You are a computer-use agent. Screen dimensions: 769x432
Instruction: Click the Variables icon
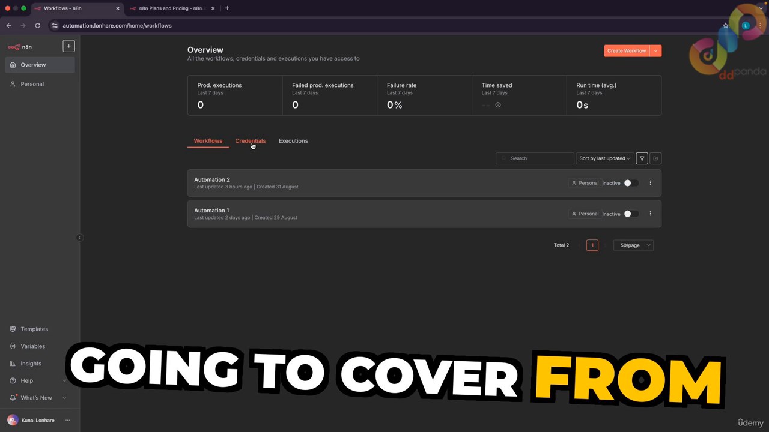pos(13,346)
